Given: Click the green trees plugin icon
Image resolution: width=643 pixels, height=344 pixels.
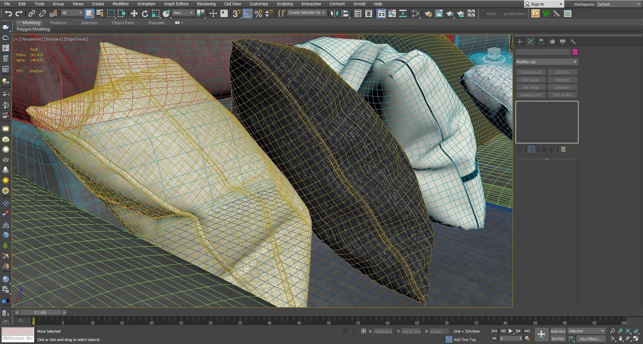Looking at the screenshot, I should [546, 13].
